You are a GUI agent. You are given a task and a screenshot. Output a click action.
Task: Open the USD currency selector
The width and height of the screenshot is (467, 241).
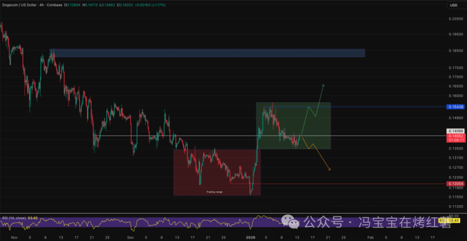[454, 5]
